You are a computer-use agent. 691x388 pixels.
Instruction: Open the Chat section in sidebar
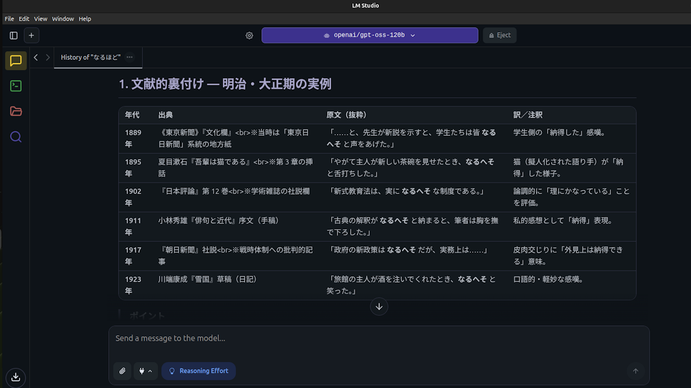tap(16, 60)
